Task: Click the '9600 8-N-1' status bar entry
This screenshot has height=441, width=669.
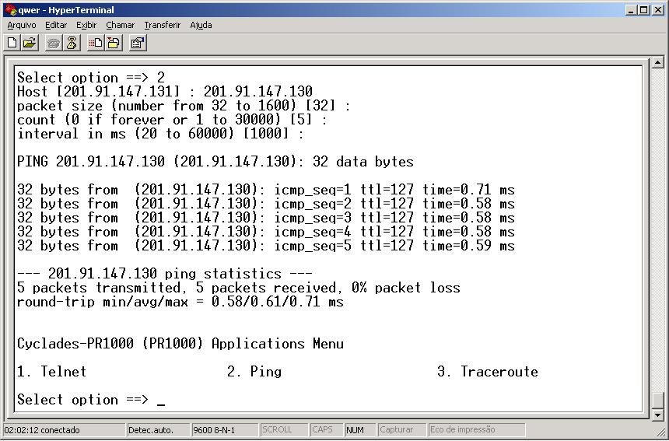Action: pyautogui.click(x=224, y=430)
